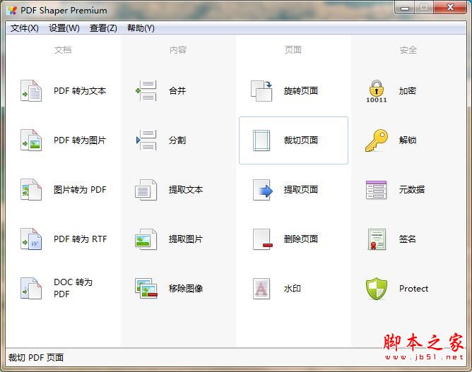The width and height of the screenshot is (472, 372).
Task: Click the DOC 转为 PDF icon
Action: coord(31,289)
